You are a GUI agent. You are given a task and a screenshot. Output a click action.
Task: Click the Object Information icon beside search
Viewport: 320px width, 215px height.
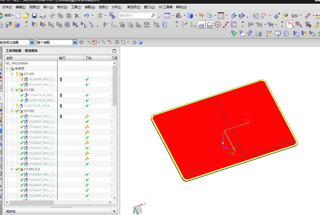[x=112, y=16]
